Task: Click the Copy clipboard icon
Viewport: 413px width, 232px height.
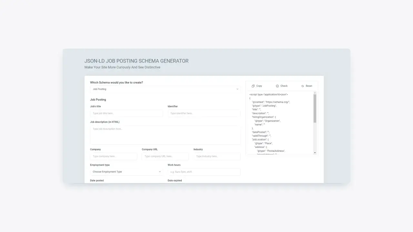Action: click(253, 86)
